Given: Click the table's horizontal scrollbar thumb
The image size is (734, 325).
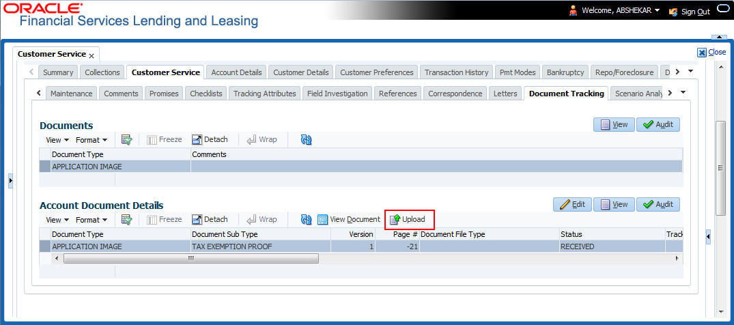Looking at the screenshot, I should [191, 259].
